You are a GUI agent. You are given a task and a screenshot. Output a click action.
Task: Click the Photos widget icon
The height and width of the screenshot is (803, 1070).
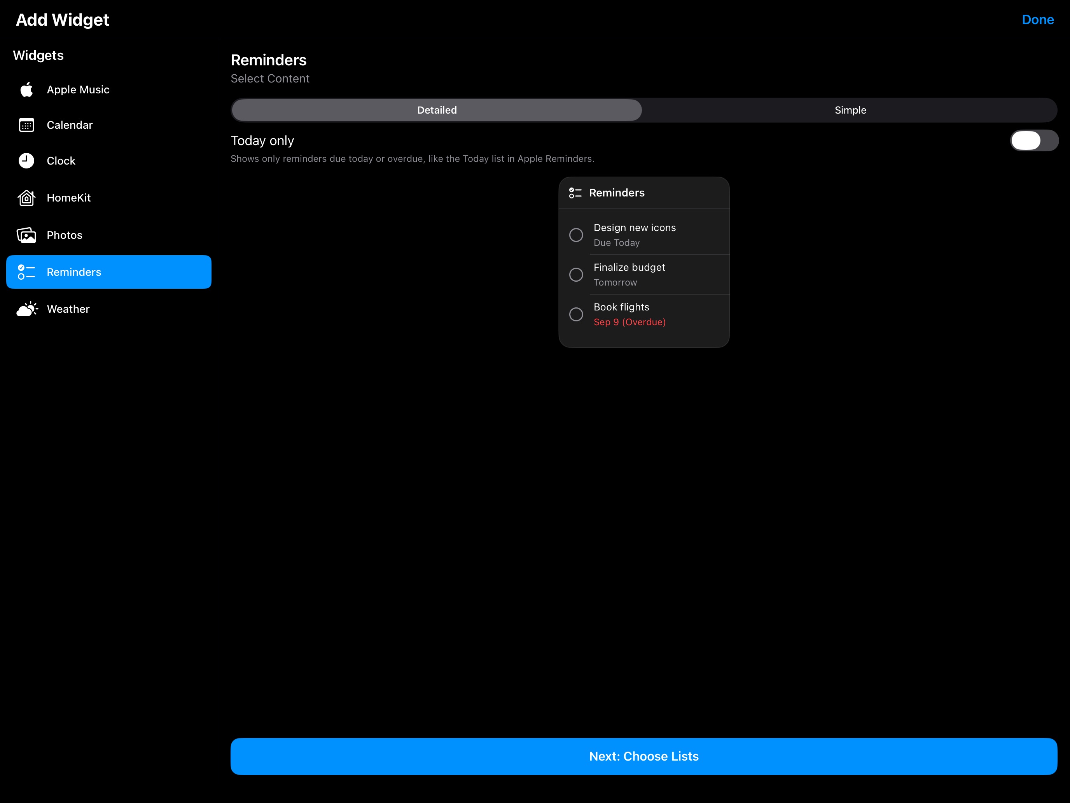[x=26, y=235]
